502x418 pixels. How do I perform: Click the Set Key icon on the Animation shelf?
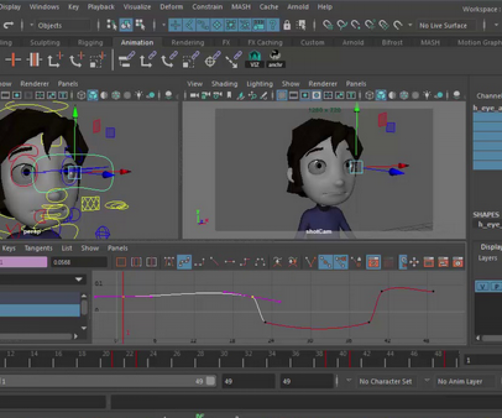click(x=13, y=60)
